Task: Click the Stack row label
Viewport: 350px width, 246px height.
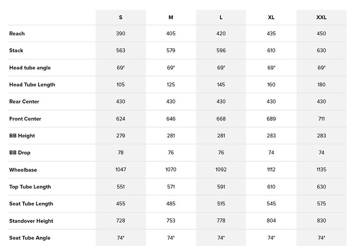Action: click(16, 51)
